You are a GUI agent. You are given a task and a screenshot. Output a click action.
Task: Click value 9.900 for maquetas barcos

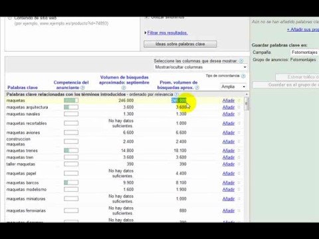(128, 183)
